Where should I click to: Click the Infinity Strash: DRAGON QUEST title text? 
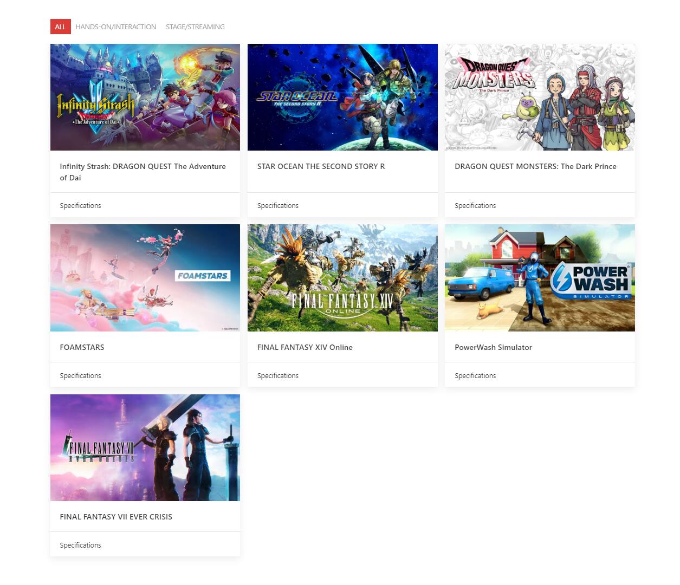pyautogui.click(x=143, y=172)
